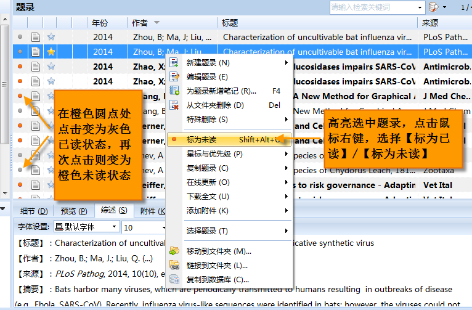472x310 pixels.
Task: Open 特殊删除 (S) menu entry
Action: (229, 120)
